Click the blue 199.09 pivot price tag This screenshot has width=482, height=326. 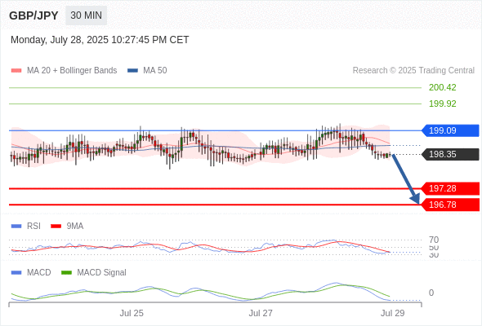coord(450,130)
